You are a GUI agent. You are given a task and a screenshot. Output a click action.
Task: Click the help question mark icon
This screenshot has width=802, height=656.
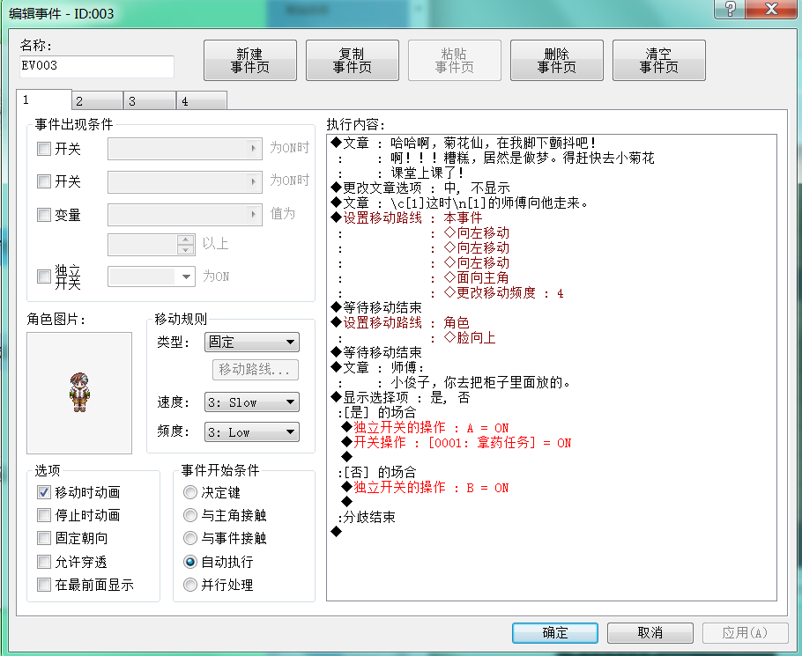point(730,9)
